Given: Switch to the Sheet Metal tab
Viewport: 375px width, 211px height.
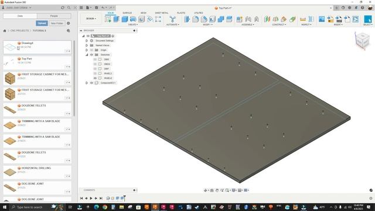Looking at the screenshot, I should (162, 13).
